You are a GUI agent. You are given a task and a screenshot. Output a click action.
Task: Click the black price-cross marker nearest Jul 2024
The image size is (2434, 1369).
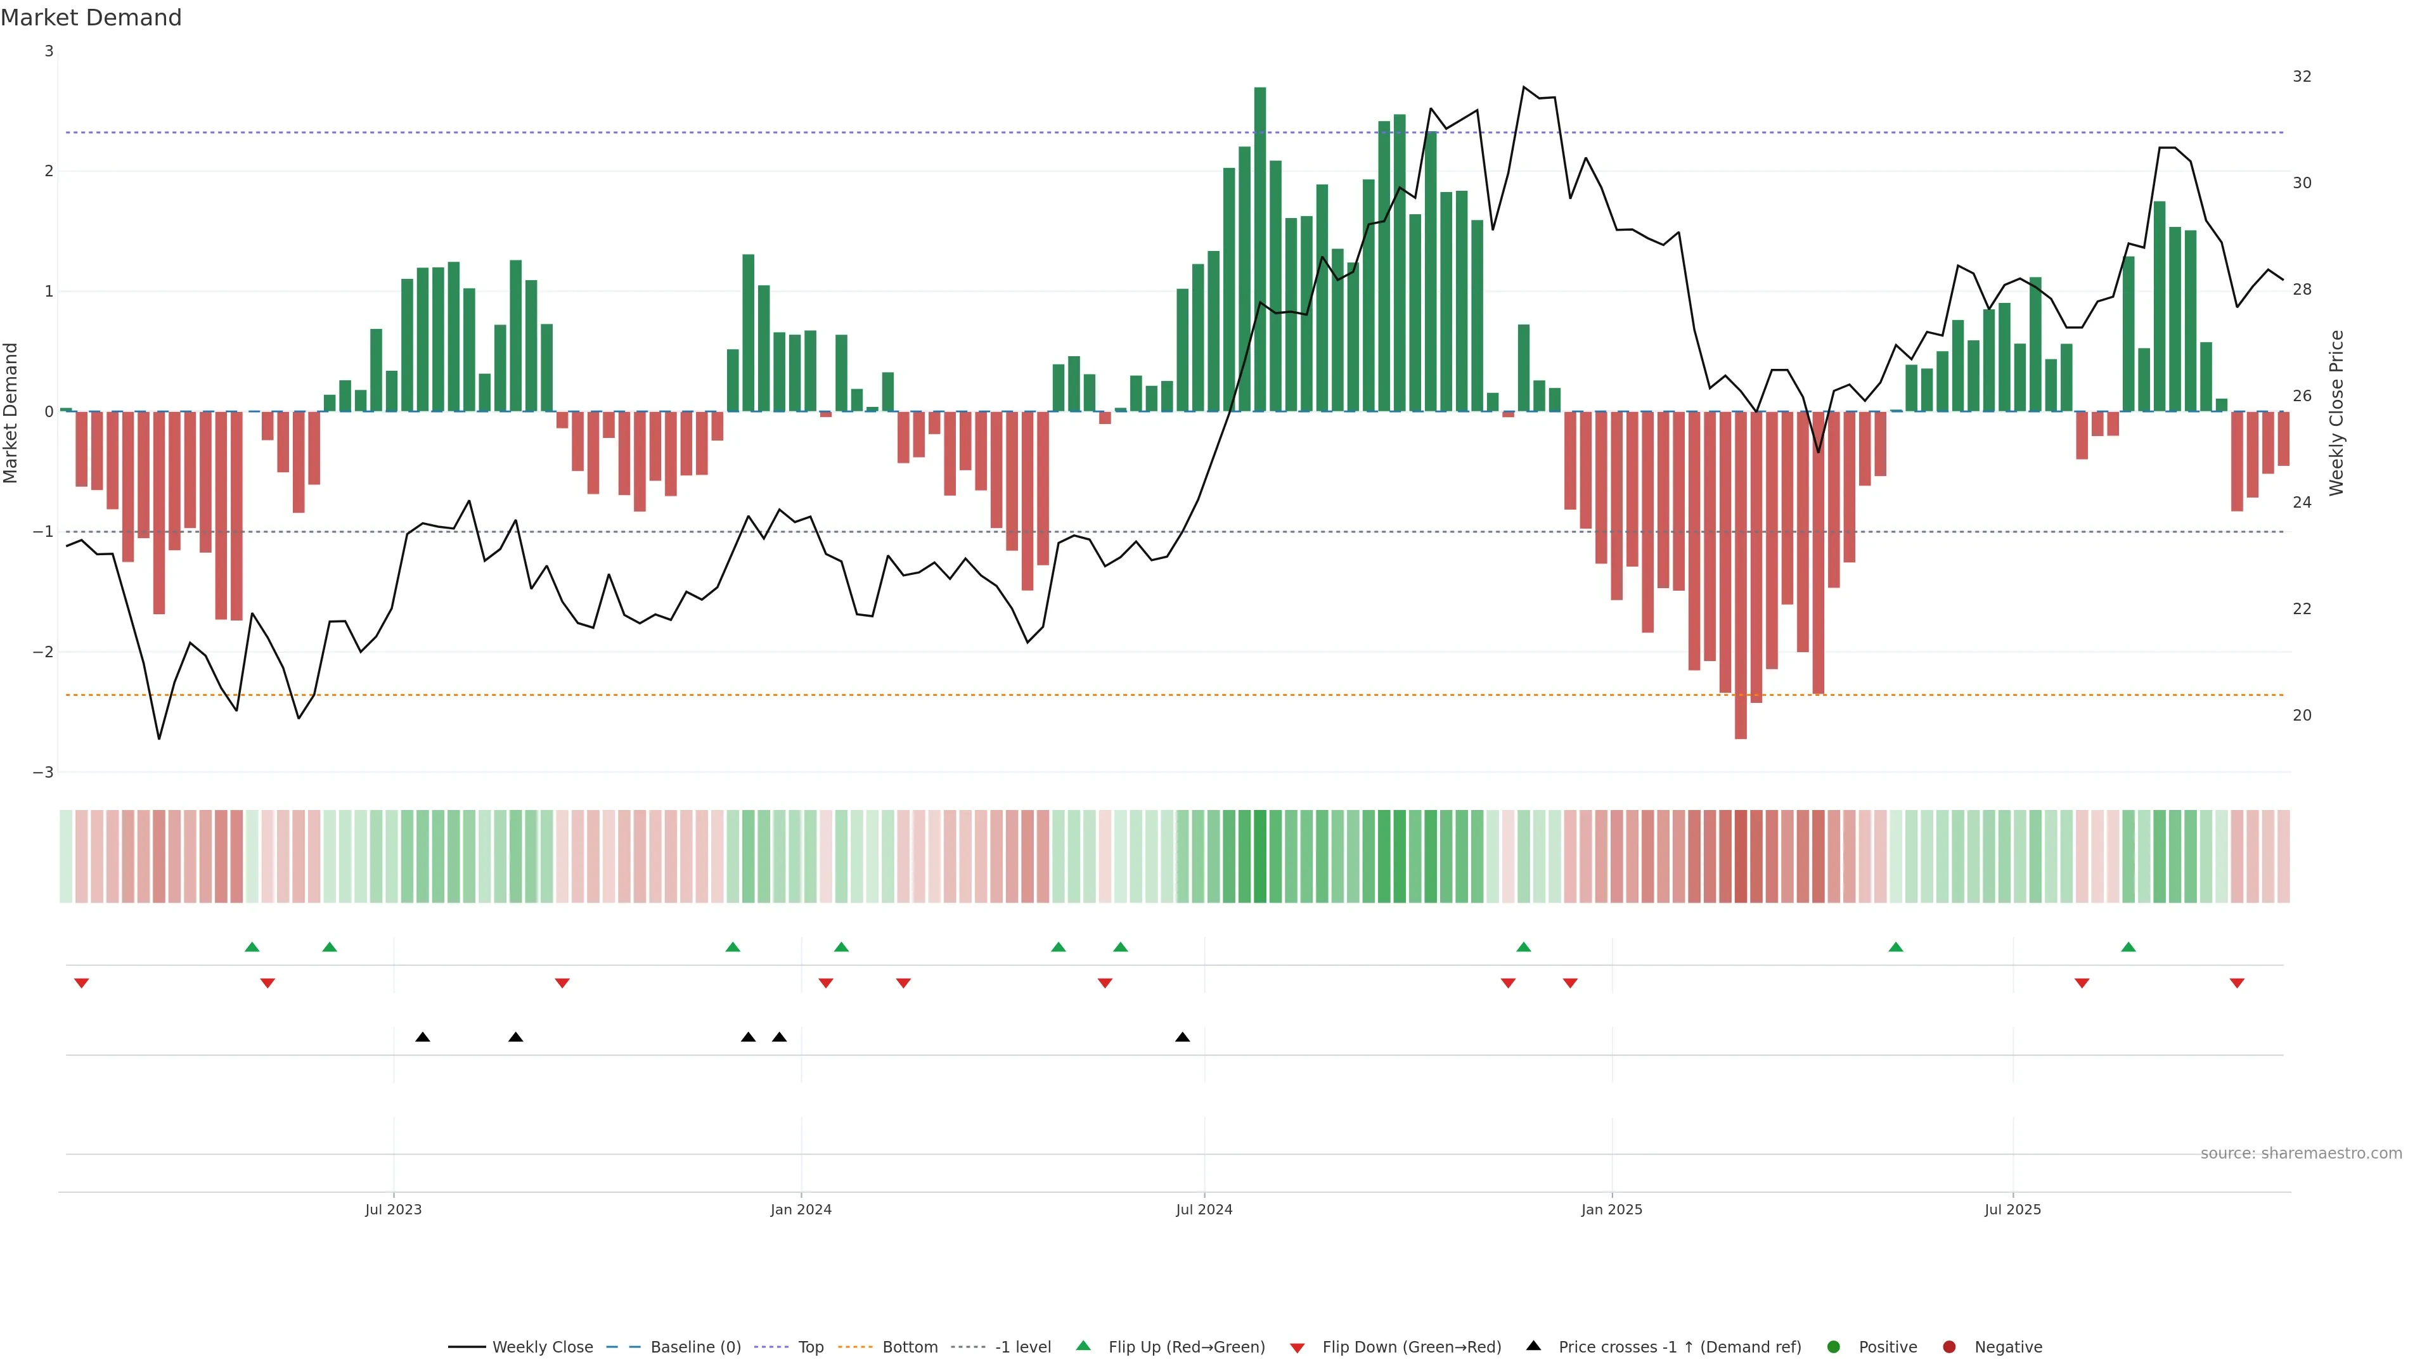[x=1182, y=1038]
